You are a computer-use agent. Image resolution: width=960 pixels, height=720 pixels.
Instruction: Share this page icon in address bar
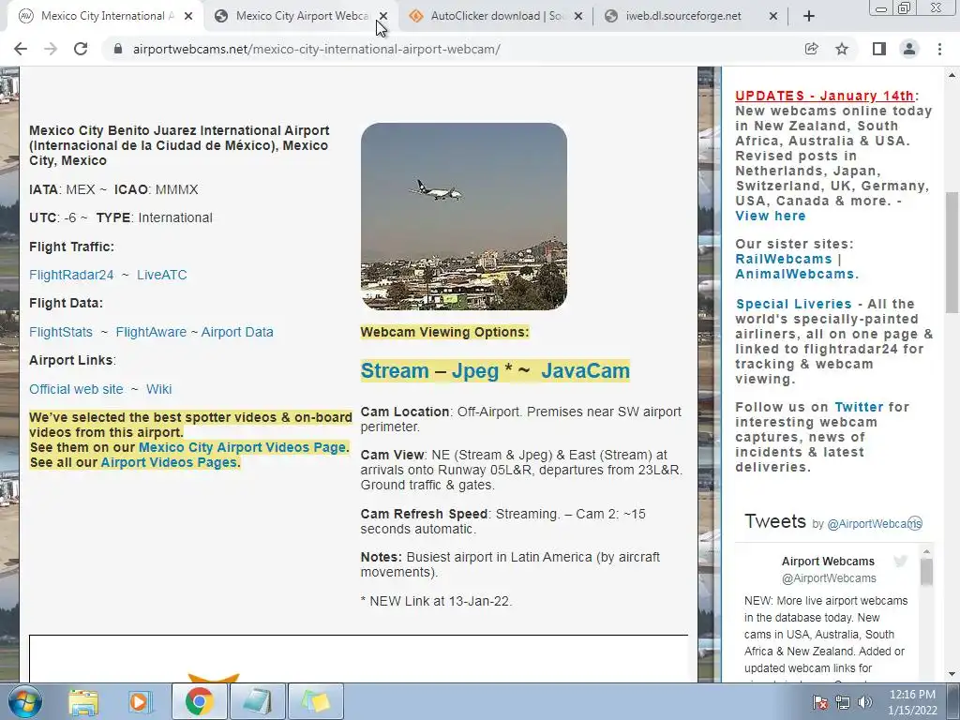coord(811,49)
